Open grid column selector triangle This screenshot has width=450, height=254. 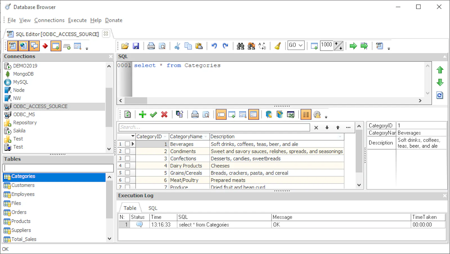click(x=133, y=136)
